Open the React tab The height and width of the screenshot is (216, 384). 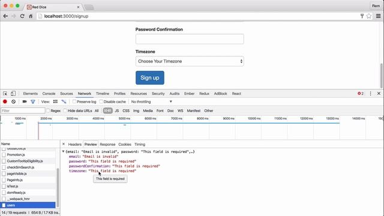[236, 94]
